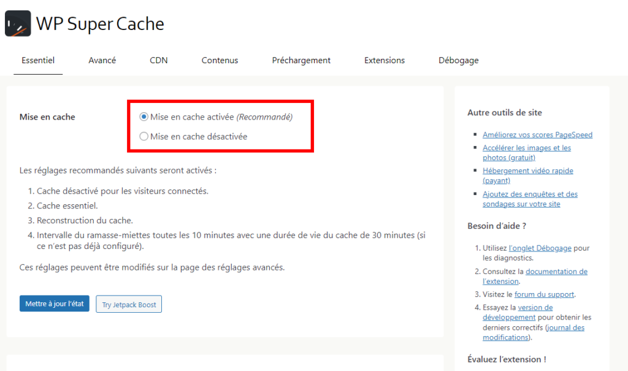This screenshot has width=628, height=371.
Task: Click 'Les réglages recommandés suivants seront activés' text
Action: click(118, 170)
